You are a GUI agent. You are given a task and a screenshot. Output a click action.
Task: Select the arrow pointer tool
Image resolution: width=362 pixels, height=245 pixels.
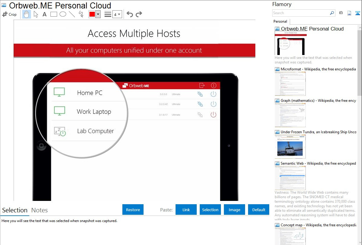coord(36,14)
